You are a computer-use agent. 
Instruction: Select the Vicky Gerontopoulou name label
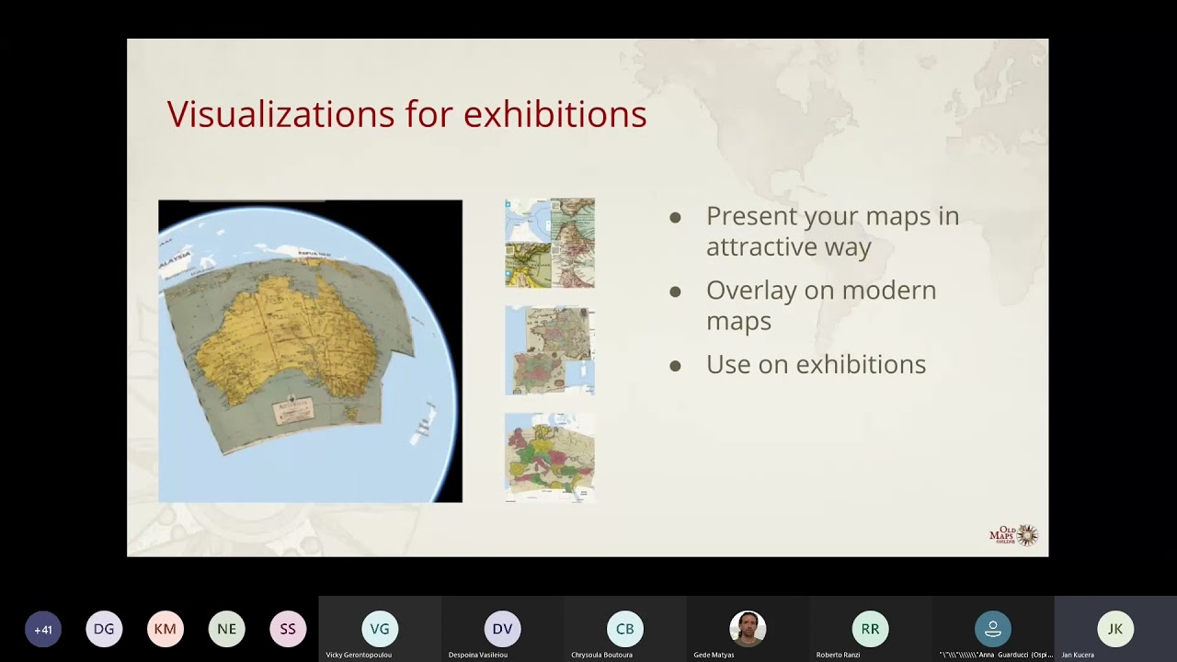[359, 655]
